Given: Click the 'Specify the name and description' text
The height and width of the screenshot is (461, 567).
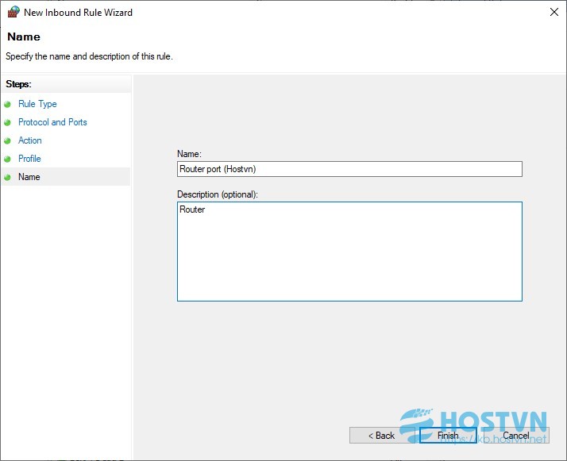Looking at the screenshot, I should click(x=89, y=56).
